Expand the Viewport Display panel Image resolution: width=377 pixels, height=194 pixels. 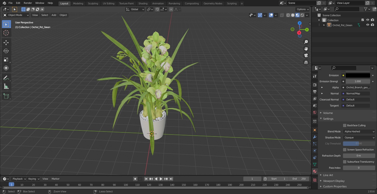point(334,181)
